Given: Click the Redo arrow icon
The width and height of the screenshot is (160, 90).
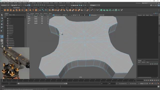Looking at the screenshot, I should coord(20,5).
